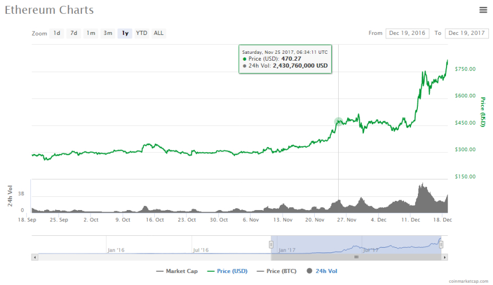Click the Ethereum Charts title

point(49,10)
